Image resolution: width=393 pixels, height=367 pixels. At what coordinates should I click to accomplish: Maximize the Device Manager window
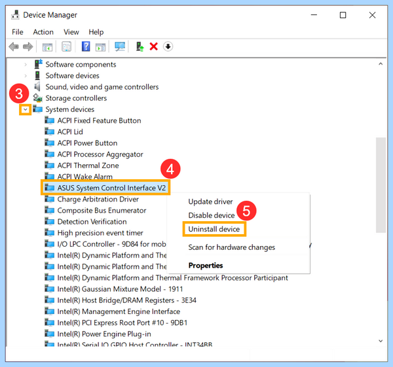click(x=343, y=15)
